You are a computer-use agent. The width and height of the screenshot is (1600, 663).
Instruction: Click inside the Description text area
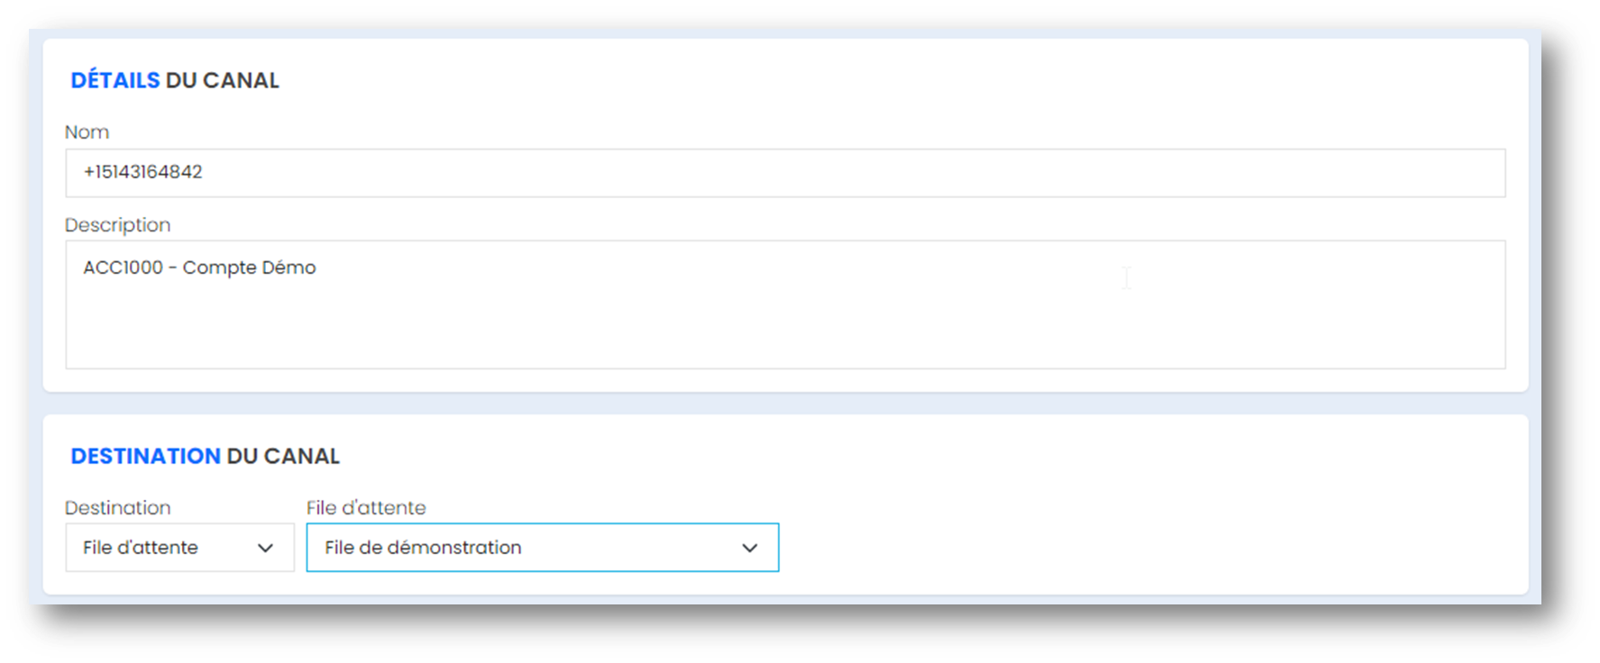pos(785,304)
